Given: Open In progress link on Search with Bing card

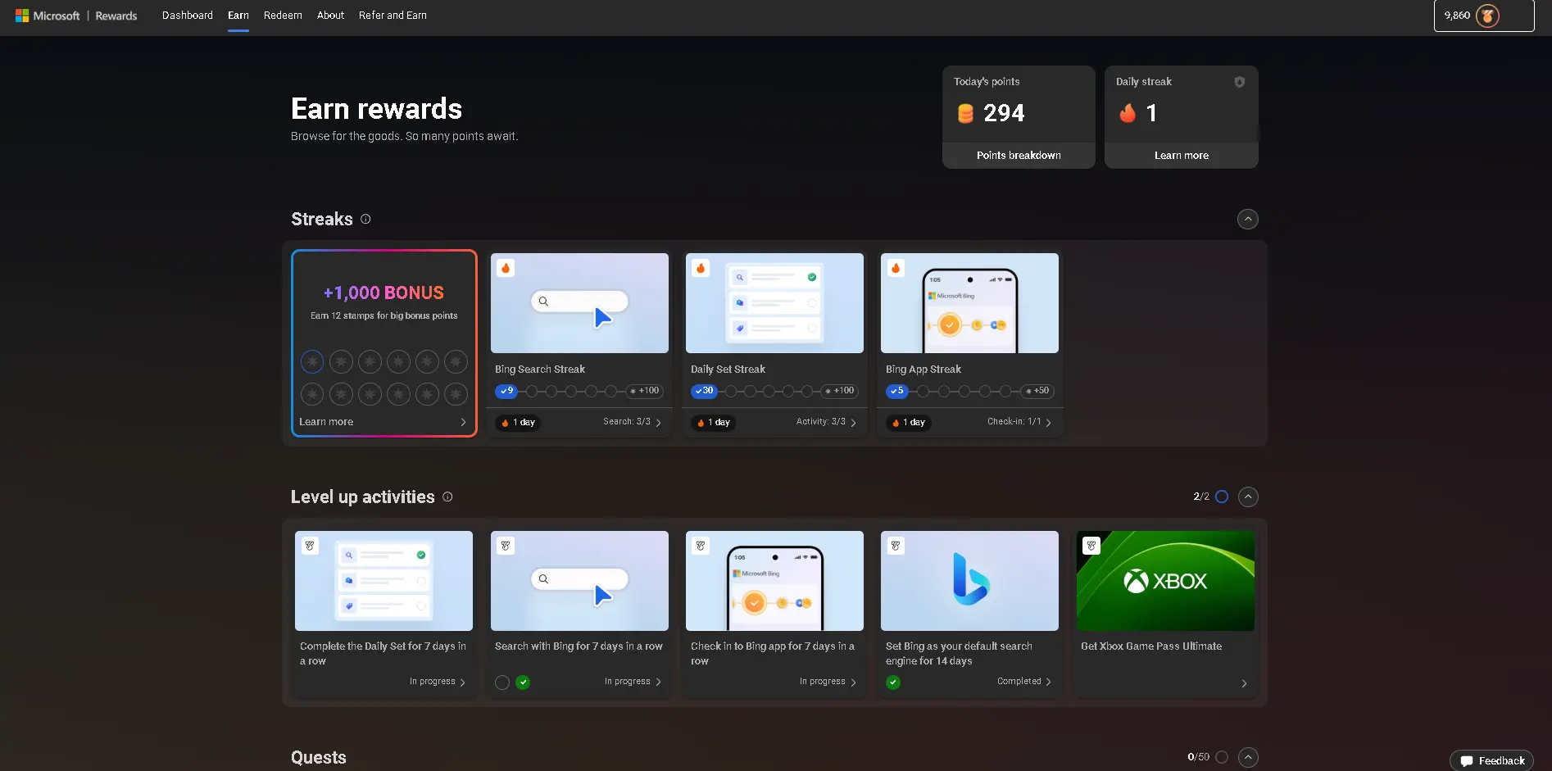Looking at the screenshot, I should pyautogui.click(x=633, y=682).
